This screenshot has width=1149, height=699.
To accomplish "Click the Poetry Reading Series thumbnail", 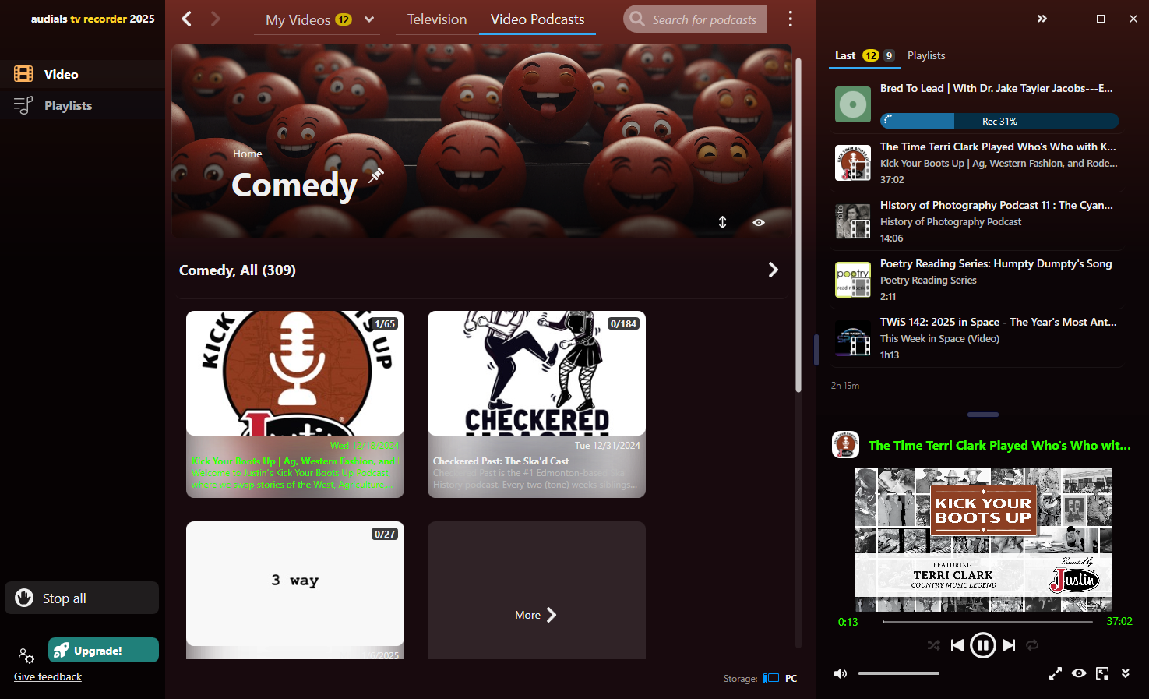I will 853,280.
